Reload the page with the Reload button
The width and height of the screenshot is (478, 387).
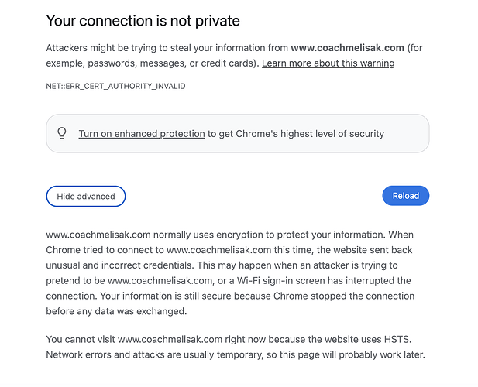tap(406, 196)
